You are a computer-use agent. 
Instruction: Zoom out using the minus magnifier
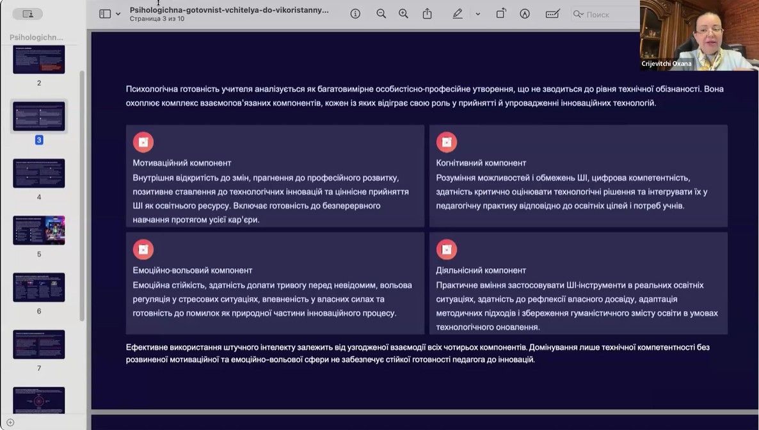381,13
